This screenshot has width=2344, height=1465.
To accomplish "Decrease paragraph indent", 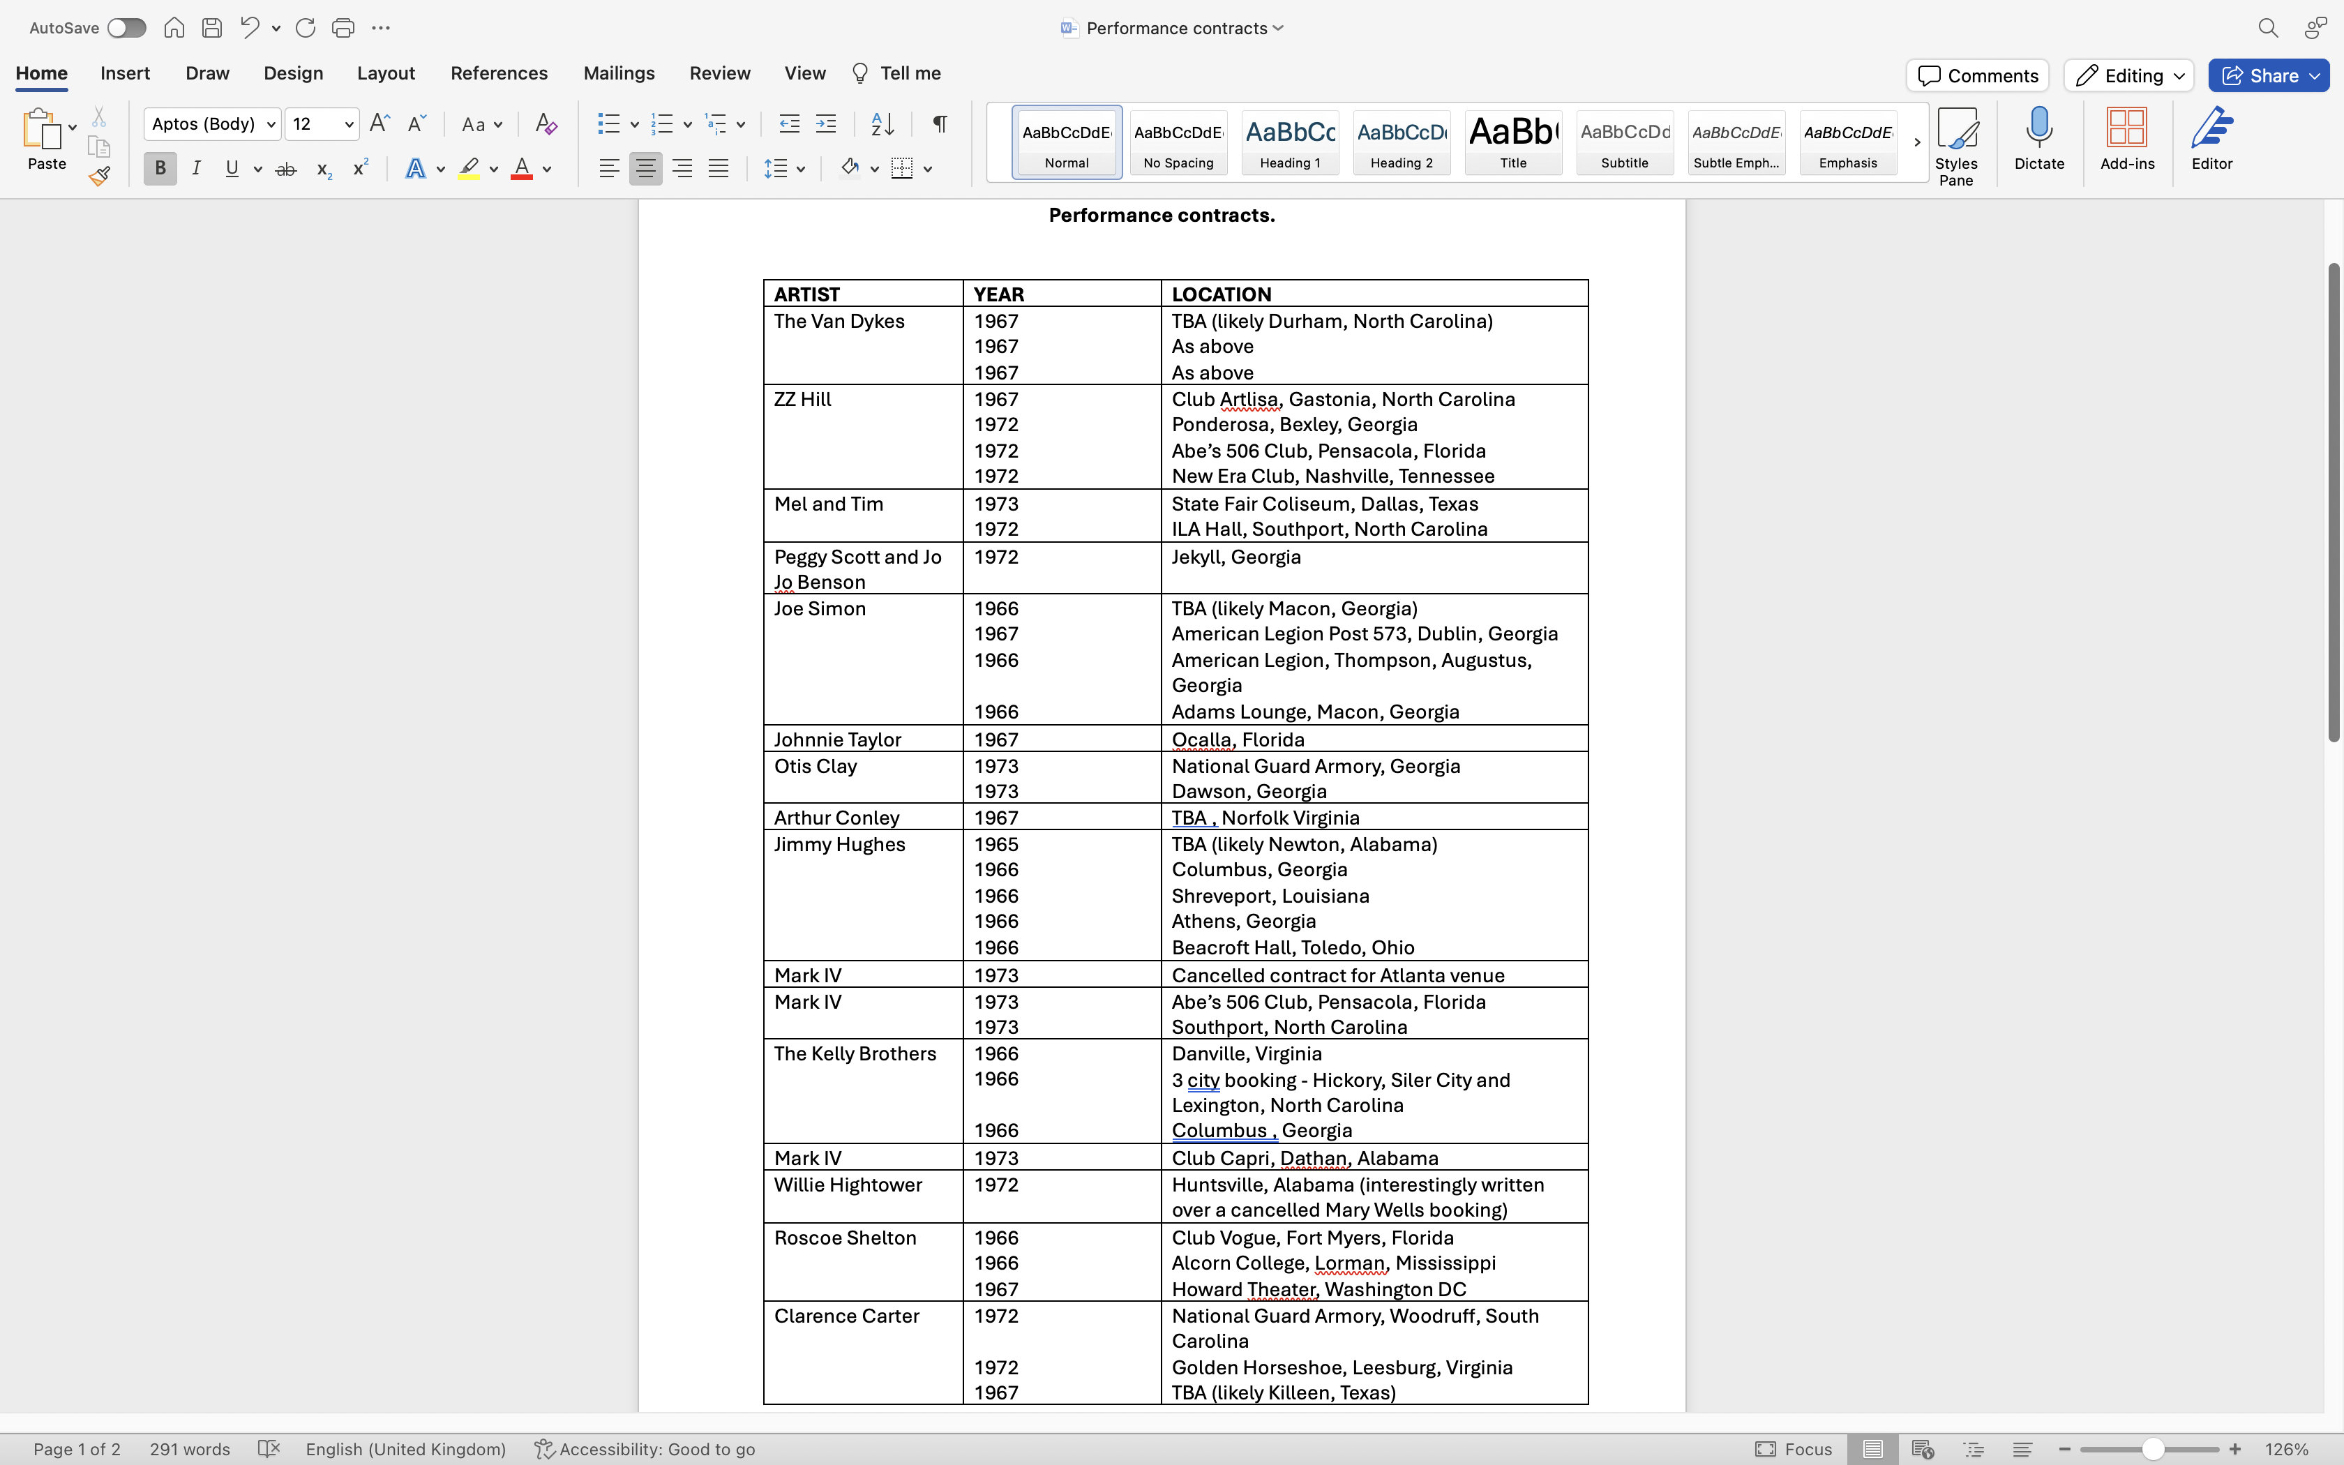I will pyautogui.click(x=790, y=124).
